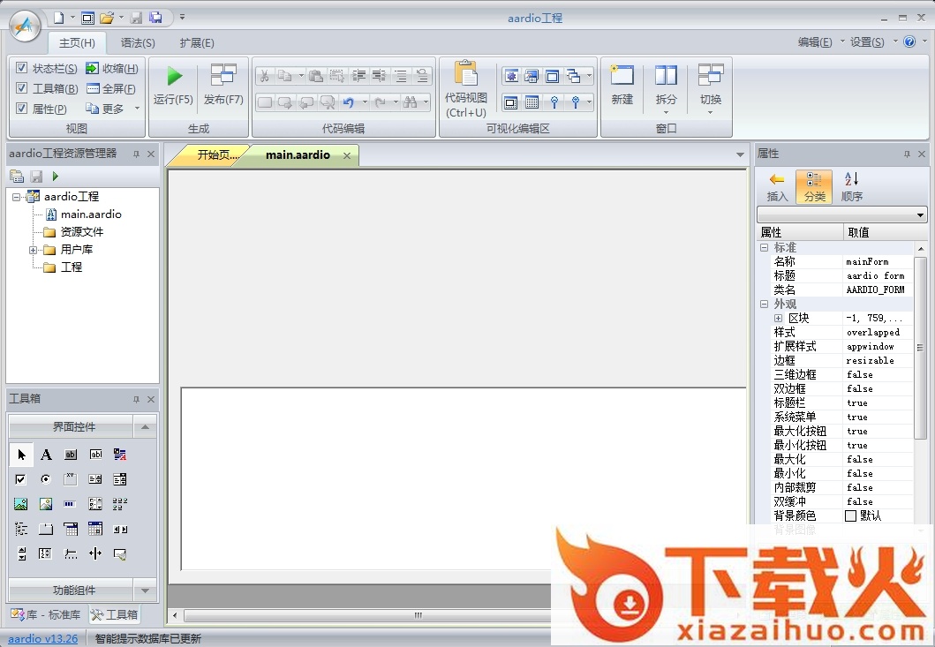Screen dimensions: 935x647
Task: Uncheck the 工具箱(B) checkbox
Action: (21, 88)
